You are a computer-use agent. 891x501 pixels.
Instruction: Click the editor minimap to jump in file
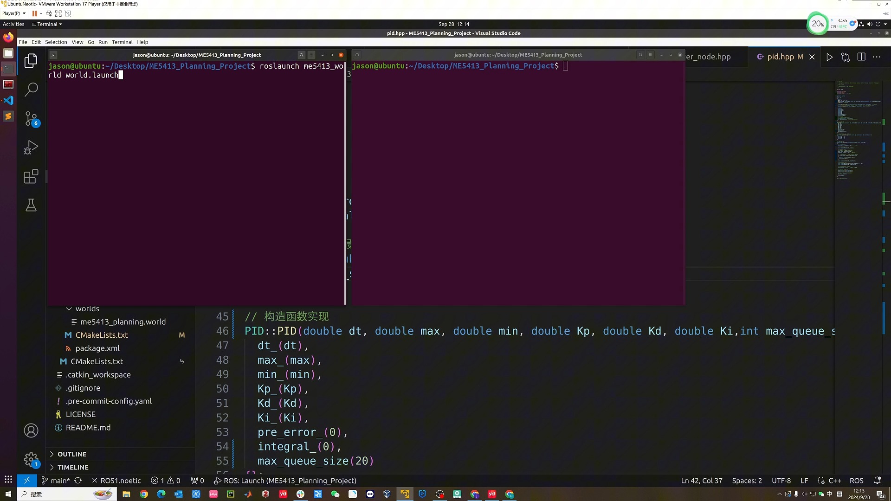coord(859,130)
